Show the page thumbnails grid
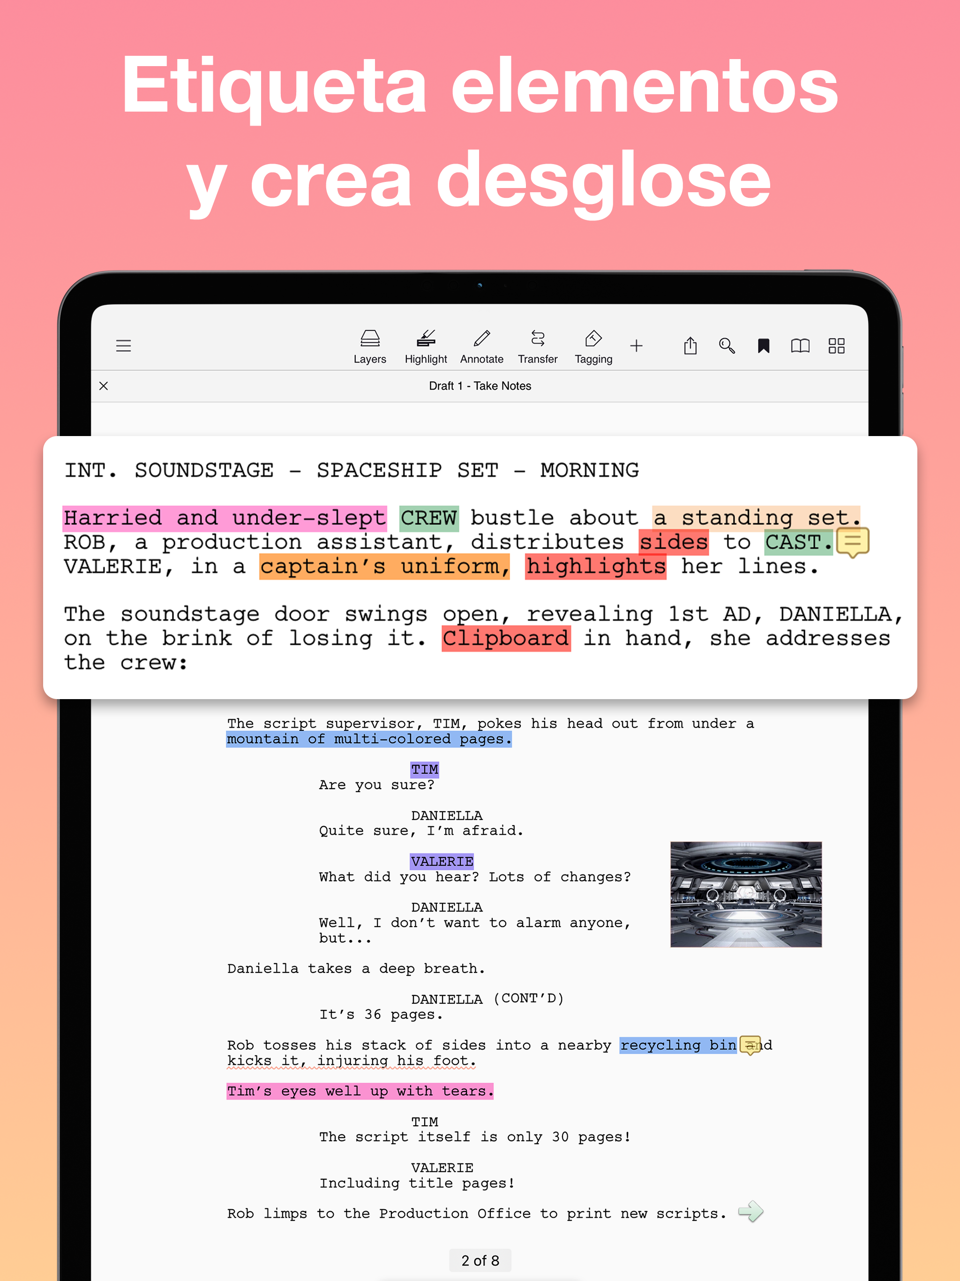 (x=837, y=346)
